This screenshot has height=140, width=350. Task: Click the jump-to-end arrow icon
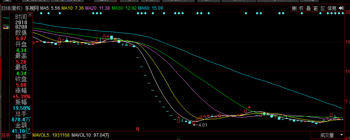click(341, 9)
